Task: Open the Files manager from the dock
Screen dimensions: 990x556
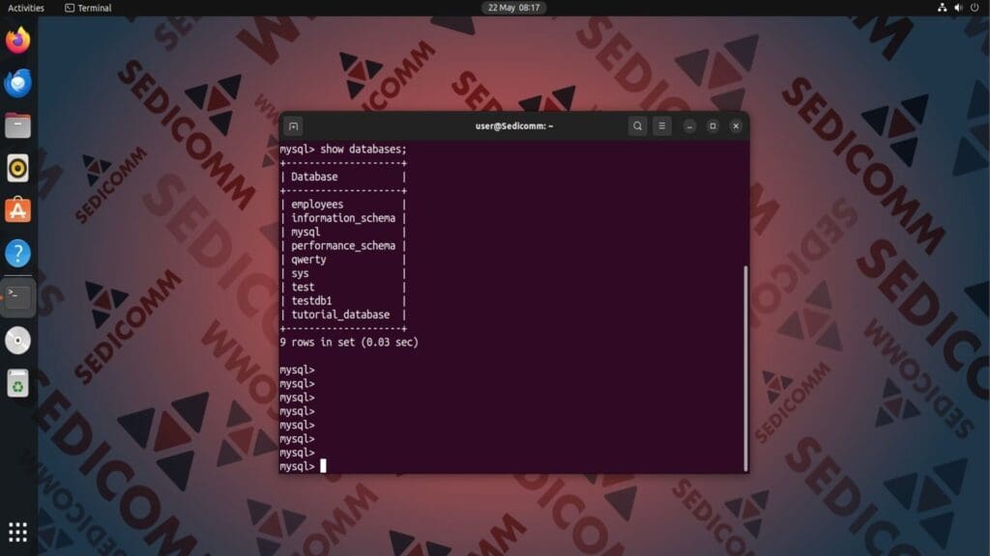Action: 17,125
